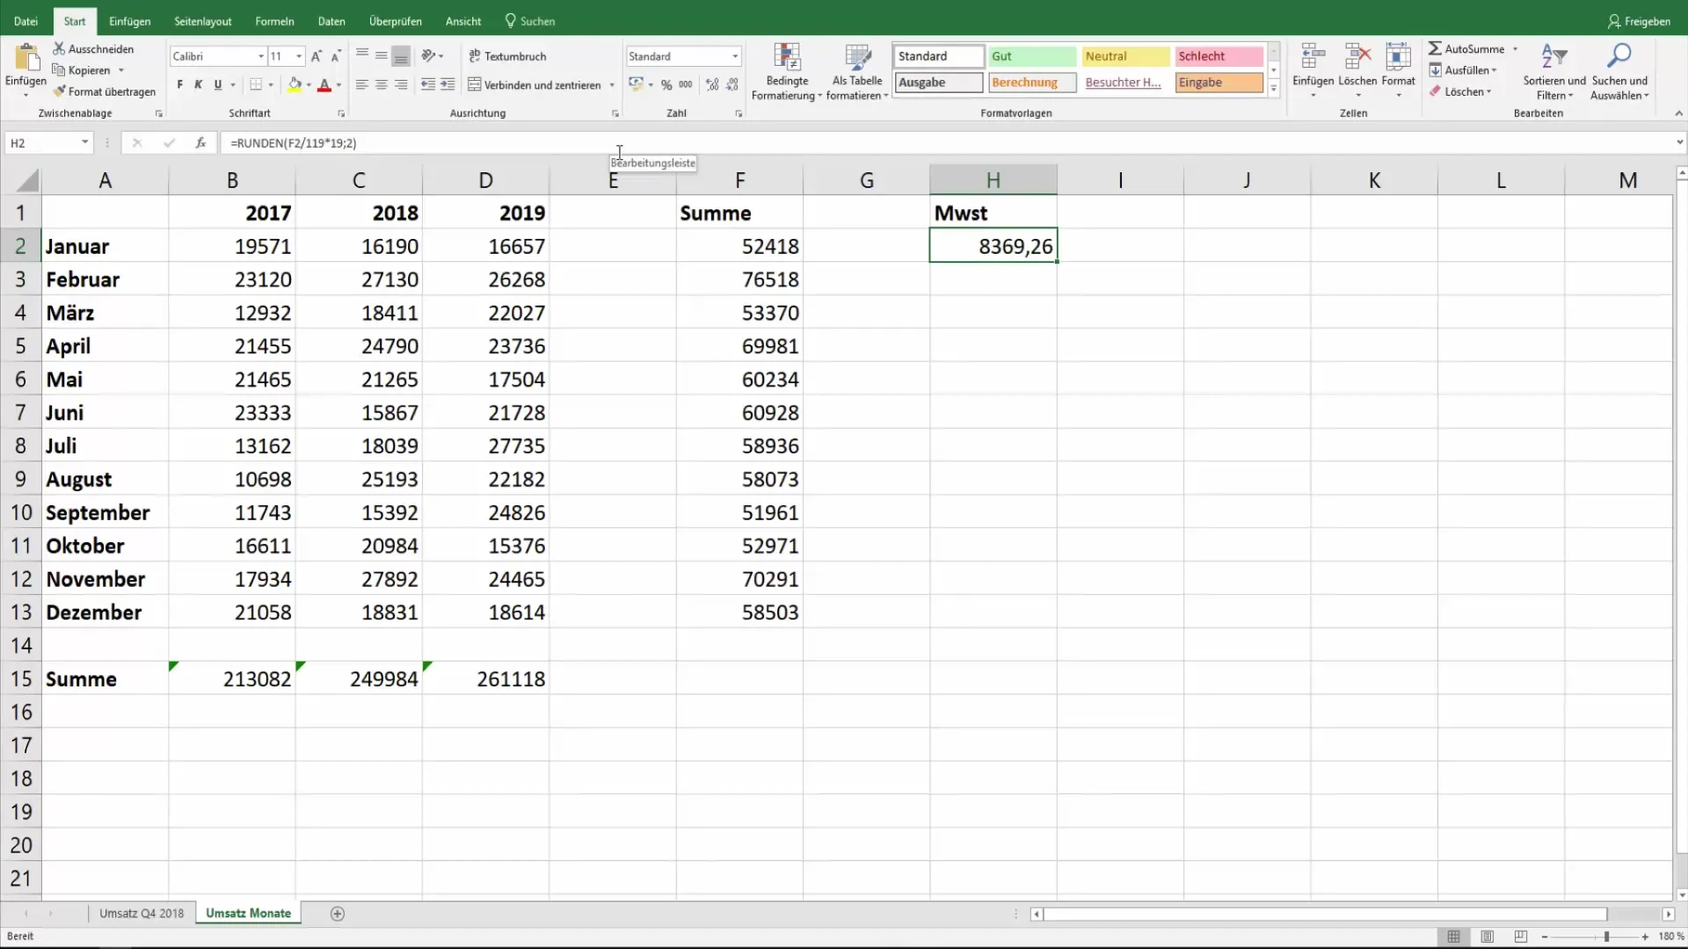Screen dimensions: 1688x949
Task: Click the Format übertragen painter
Action: pos(104,91)
